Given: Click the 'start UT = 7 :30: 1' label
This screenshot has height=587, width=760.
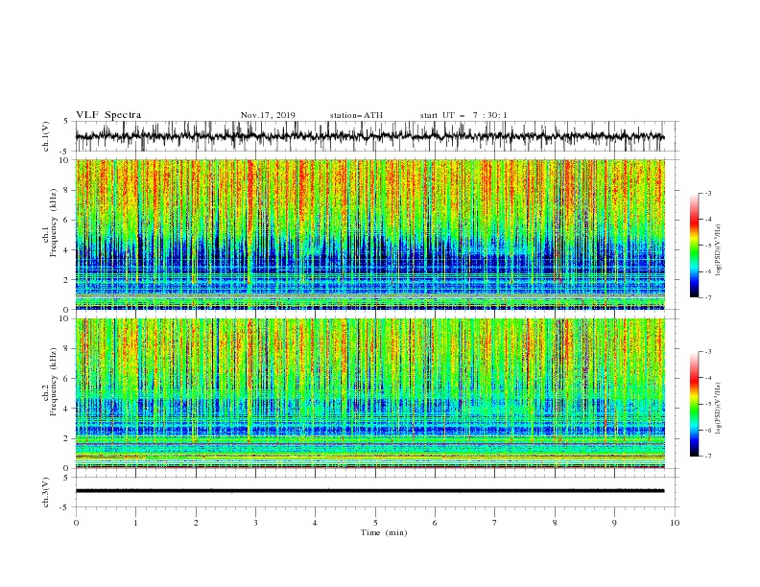Looking at the screenshot, I should pyautogui.click(x=463, y=115).
